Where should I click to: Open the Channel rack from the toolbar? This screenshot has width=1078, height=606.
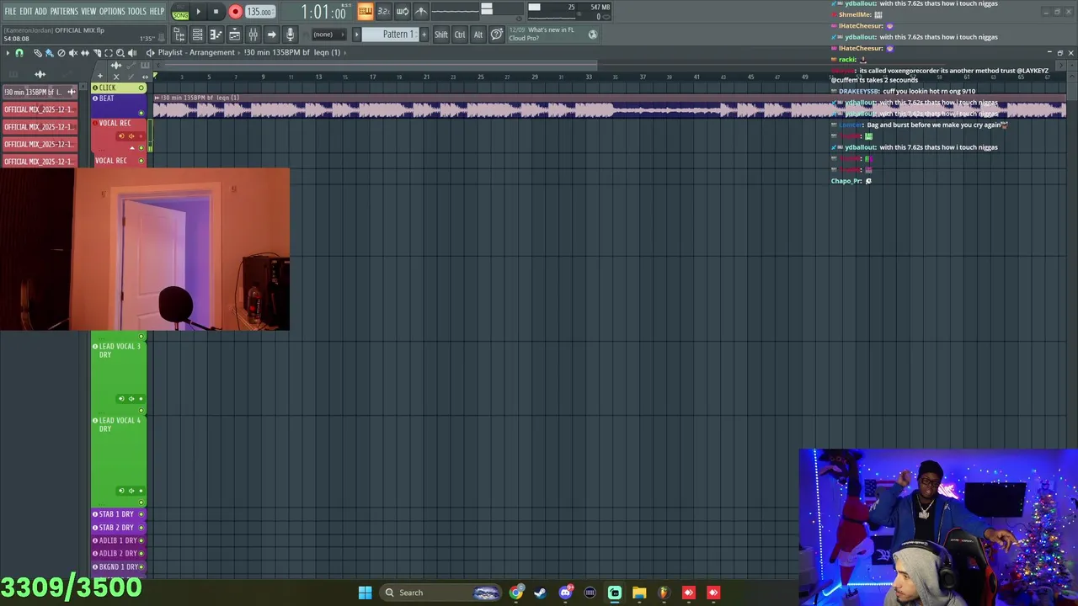pyautogui.click(x=197, y=35)
